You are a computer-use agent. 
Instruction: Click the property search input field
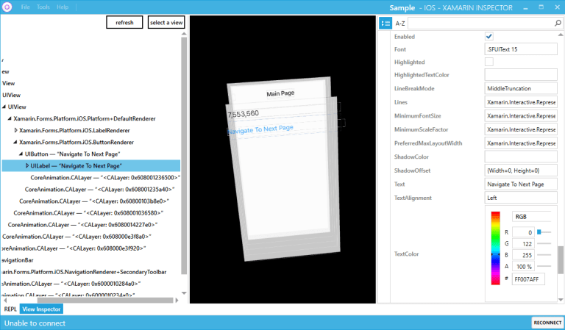point(481,24)
